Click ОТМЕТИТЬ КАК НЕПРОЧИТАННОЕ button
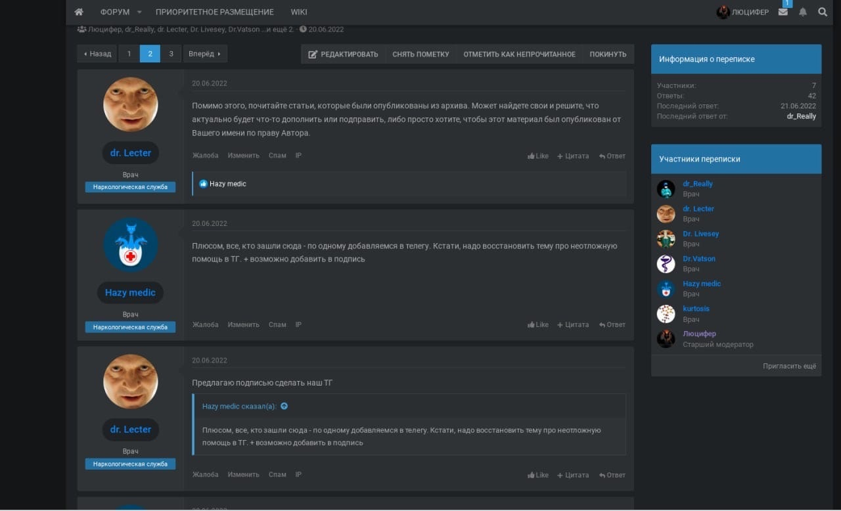Viewport: 841px width, 511px height. (519, 55)
